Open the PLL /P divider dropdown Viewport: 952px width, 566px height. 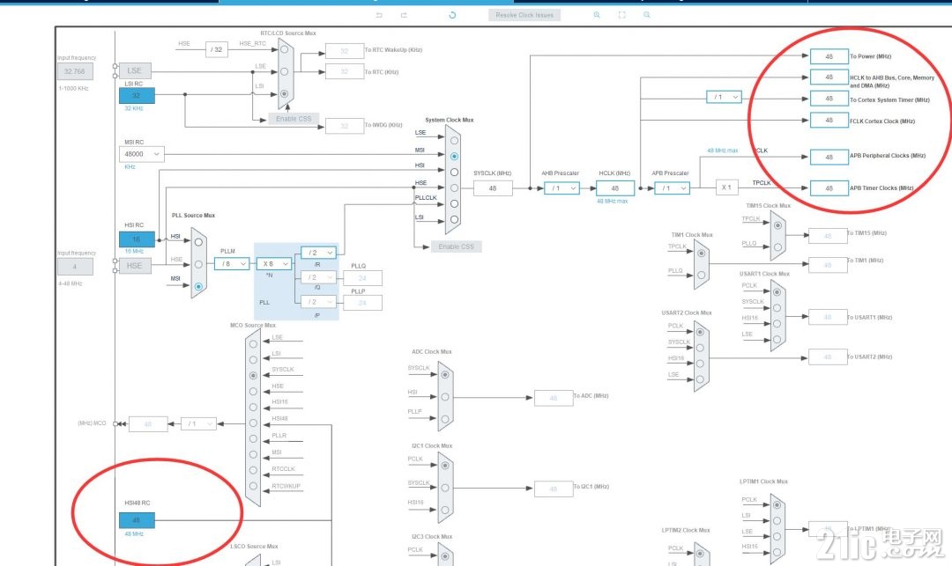coord(319,301)
